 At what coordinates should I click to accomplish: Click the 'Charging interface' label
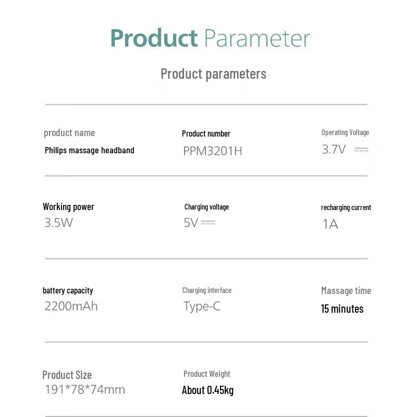[x=207, y=290]
